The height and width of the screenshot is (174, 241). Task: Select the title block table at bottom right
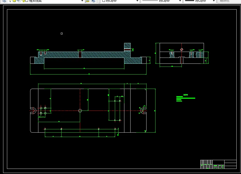(218, 164)
